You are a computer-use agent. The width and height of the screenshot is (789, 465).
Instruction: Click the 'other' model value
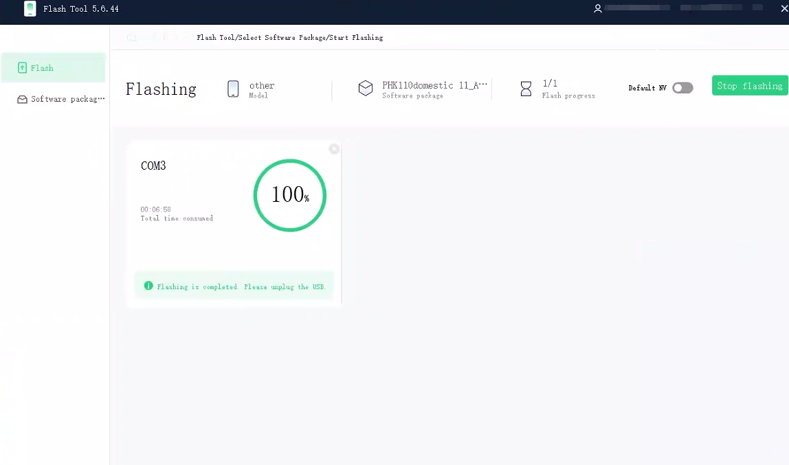262,85
